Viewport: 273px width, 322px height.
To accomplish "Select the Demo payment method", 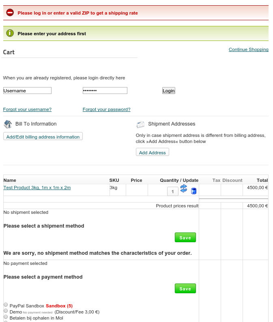I will [6, 311].
